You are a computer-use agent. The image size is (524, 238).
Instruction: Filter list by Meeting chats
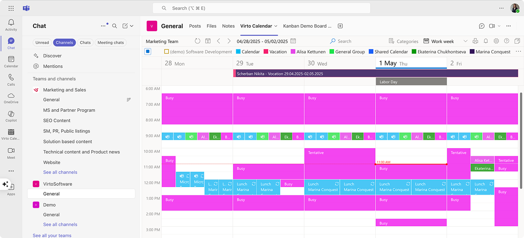tap(111, 42)
